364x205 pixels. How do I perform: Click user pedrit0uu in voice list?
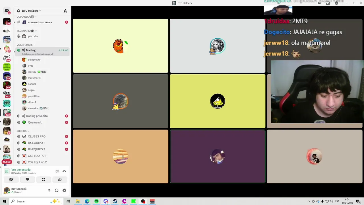click(45, 96)
